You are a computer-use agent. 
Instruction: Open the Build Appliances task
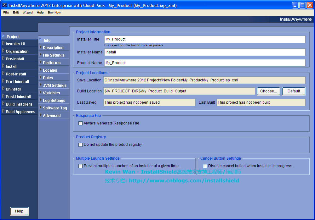20,112
